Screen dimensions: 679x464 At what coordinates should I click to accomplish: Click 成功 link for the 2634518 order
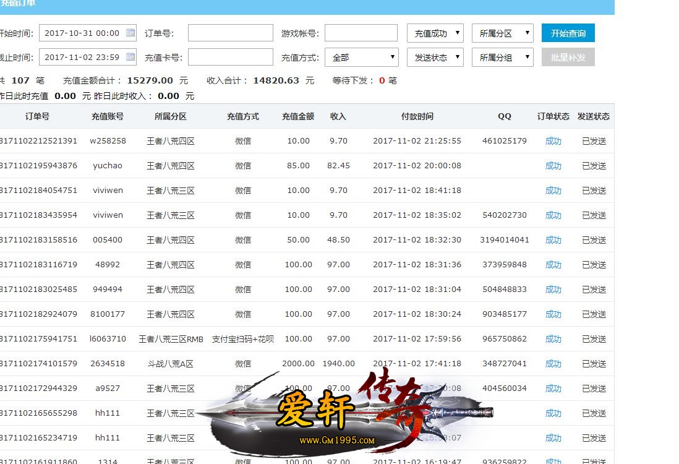[553, 364]
